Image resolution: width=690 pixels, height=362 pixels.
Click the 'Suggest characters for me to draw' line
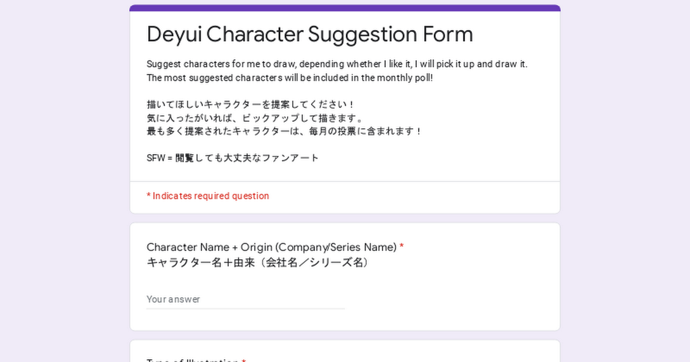(x=337, y=64)
